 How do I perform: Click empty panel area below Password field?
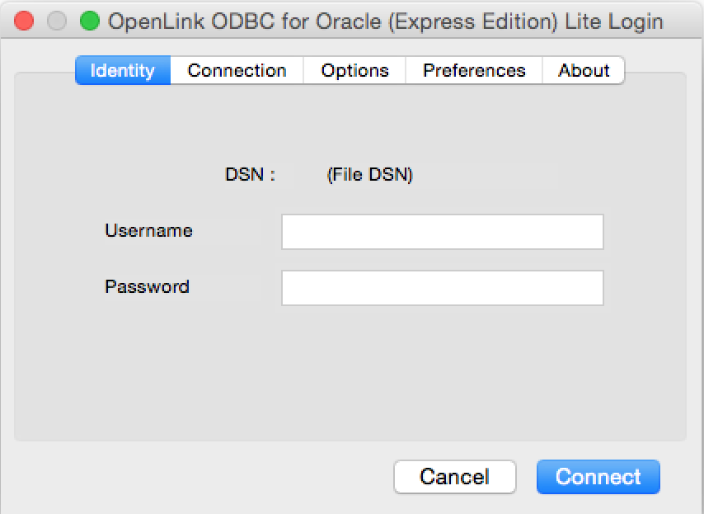350,373
